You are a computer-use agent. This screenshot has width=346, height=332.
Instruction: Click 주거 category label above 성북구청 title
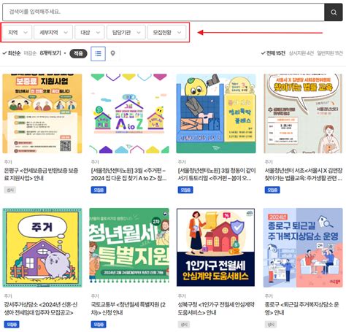(x=182, y=296)
